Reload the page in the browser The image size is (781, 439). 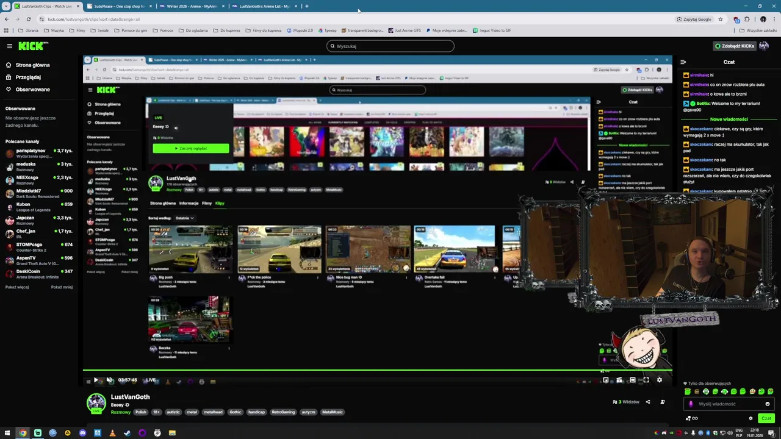[x=28, y=19]
